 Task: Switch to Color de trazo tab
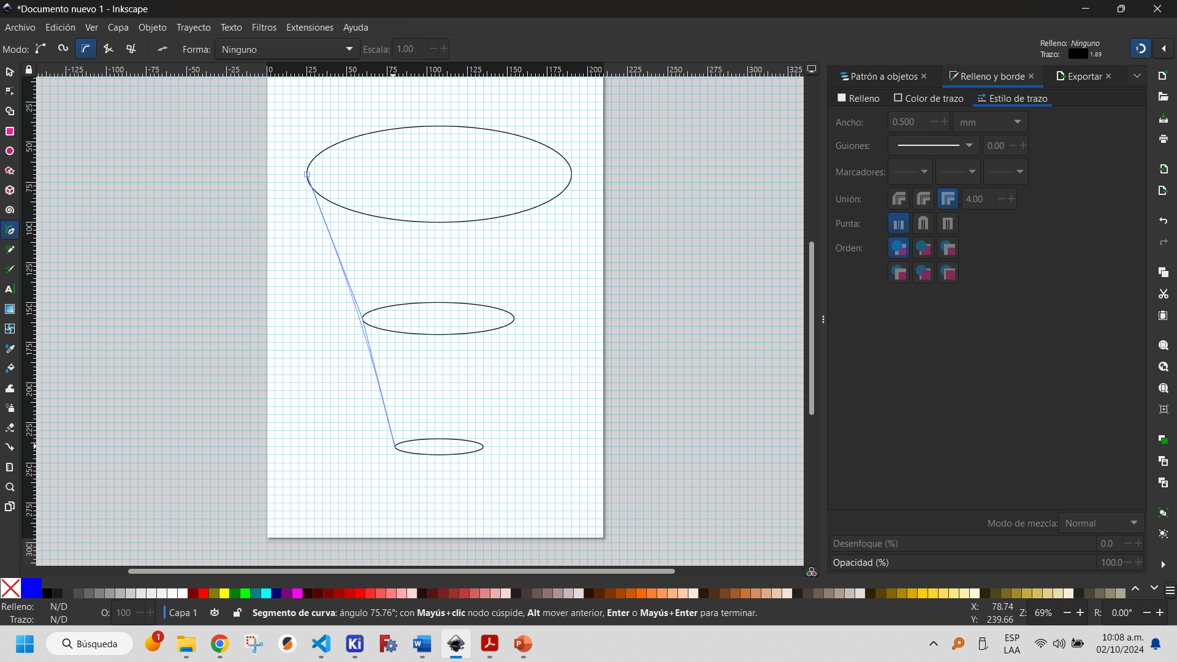coord(929,98)
